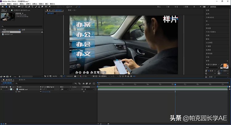The width and height of the screenshot is (231, 125).
Task: Click the search help field
Action: coord(219,7)
